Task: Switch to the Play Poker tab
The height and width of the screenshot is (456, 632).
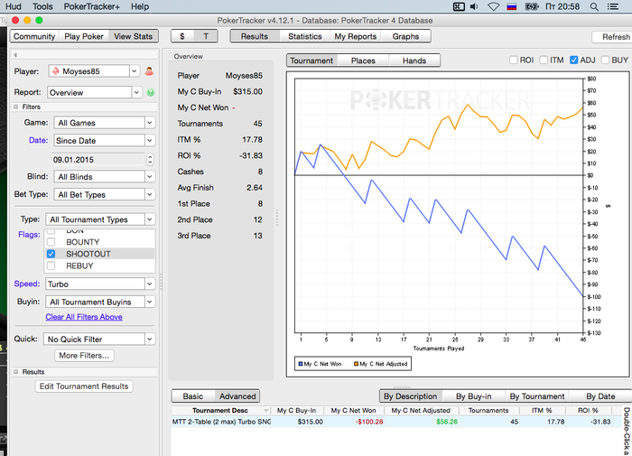Action: (x=84, y=36)
